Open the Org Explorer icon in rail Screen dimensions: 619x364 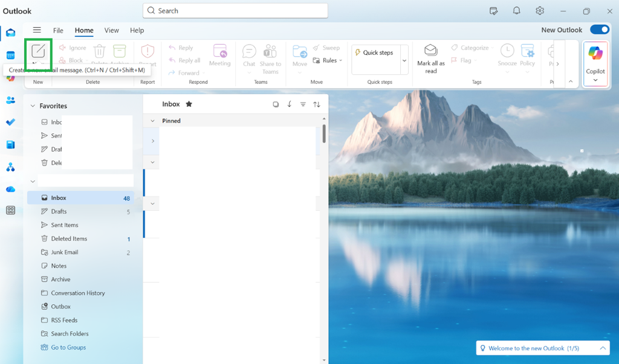point(11,167)
